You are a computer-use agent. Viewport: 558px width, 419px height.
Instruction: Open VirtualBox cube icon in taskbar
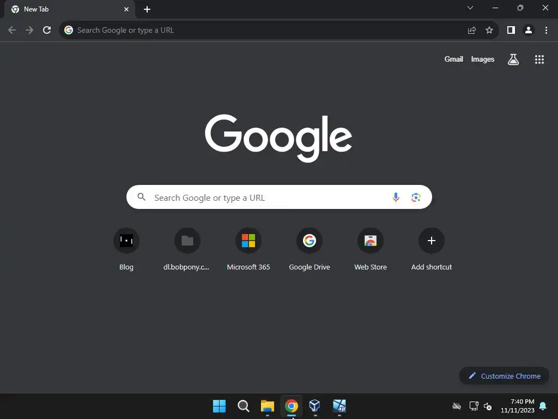point(315,406)
